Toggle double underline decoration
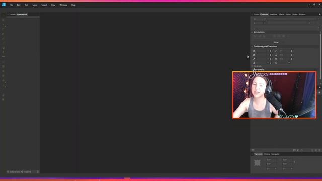 tap(264, 36)
